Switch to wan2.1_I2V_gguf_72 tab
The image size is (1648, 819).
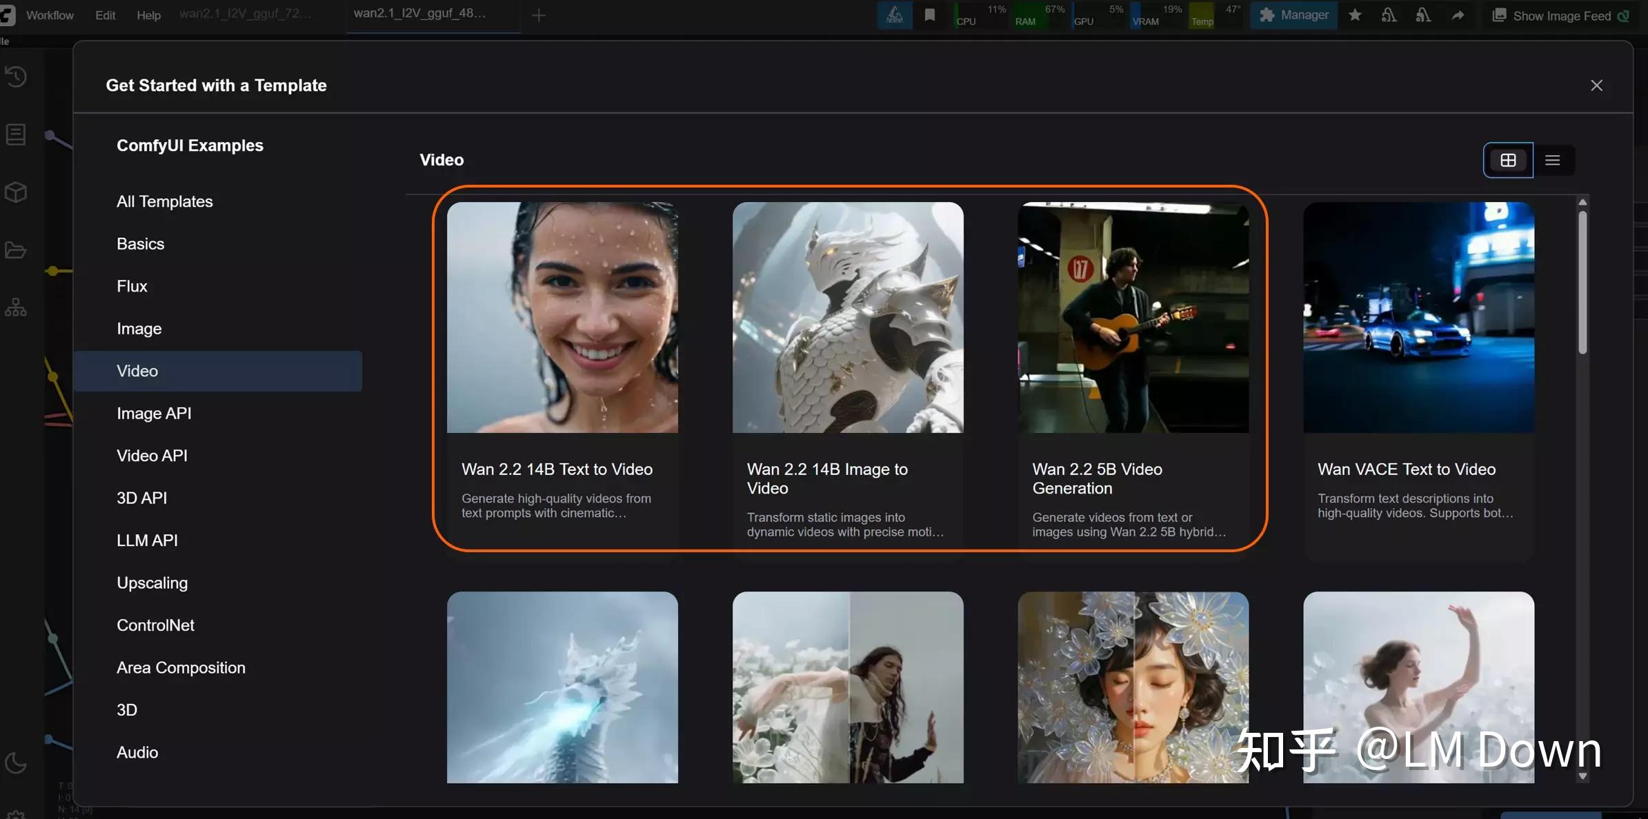pos(246,14)
